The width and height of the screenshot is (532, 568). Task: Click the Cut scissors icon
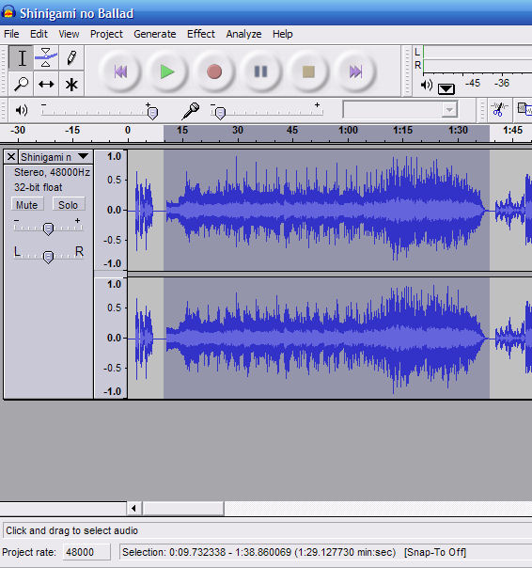[499, 109]
